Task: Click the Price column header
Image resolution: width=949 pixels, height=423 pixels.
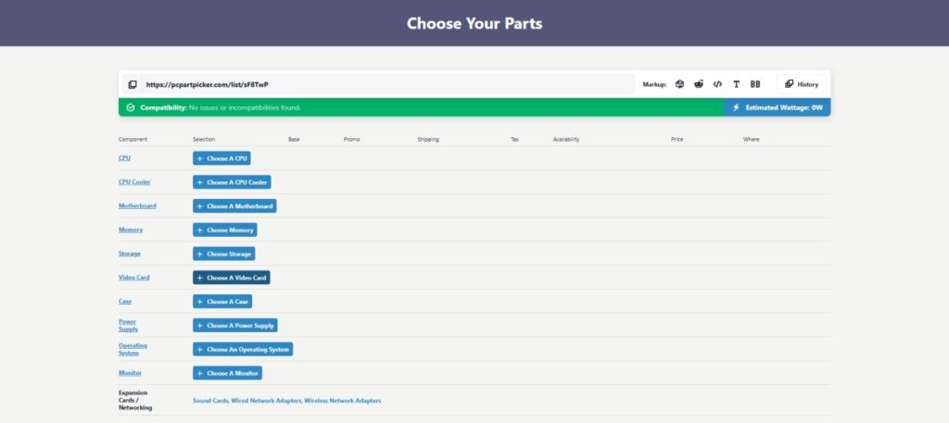Action: (x=677, y=140)
